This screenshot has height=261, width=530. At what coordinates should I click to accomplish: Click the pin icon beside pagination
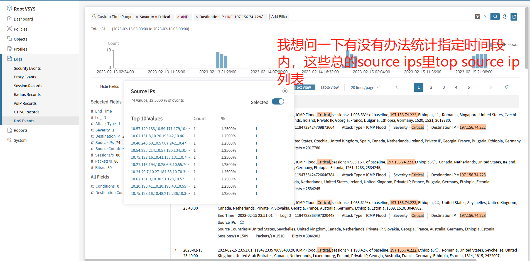506,87
